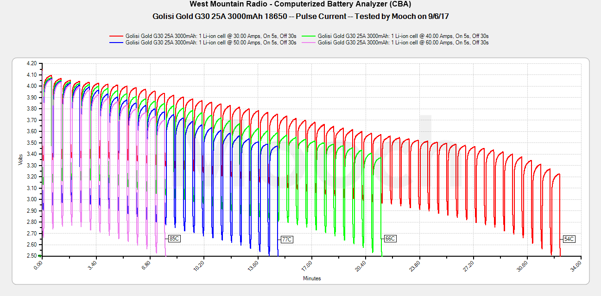This screenshot has width=601, height=296.
Task: Click the 2.50 tick on the voltage axis
Action: 31,256
